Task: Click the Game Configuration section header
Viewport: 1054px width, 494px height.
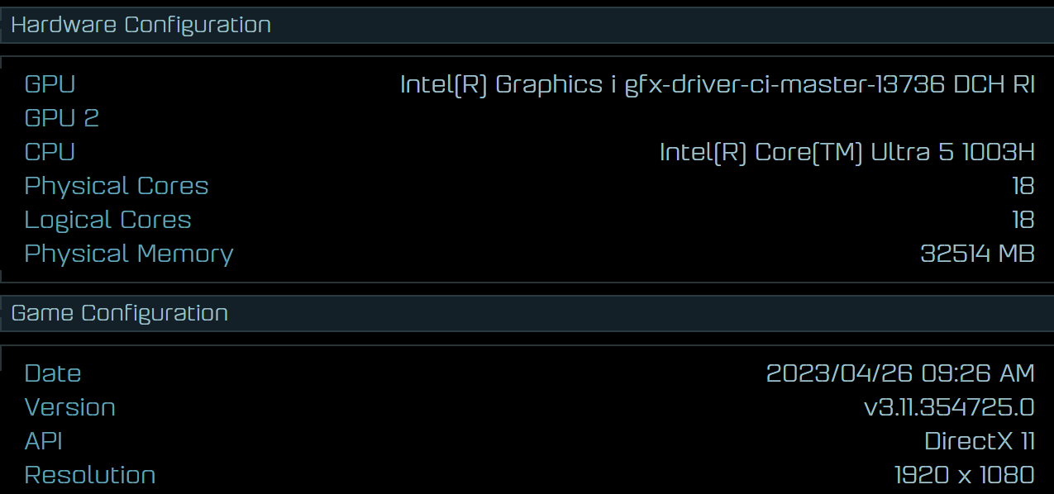Action: click(x=120, y=313)
